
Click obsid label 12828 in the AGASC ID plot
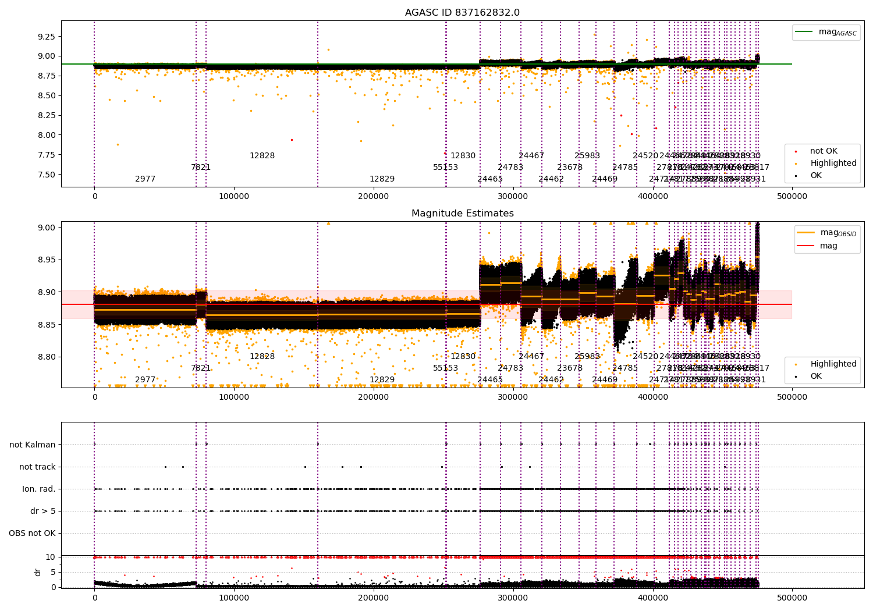tap(262, 156)
